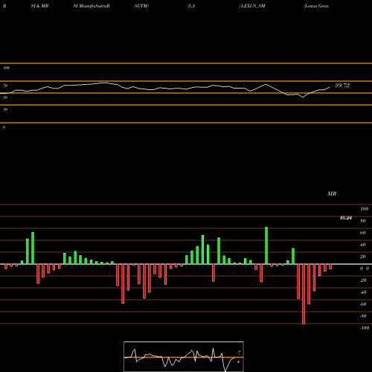Click the 100 label on RSI axis
The width and height of the screenshot is (372, 372).
tap(6, 68)
